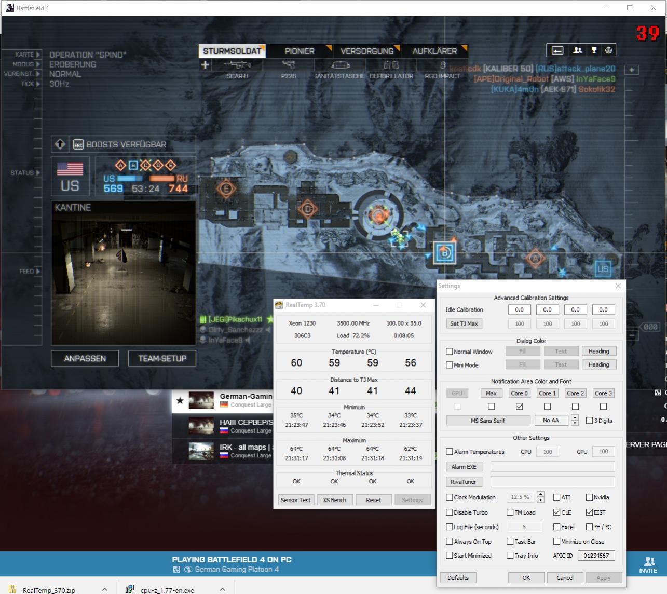
Task: Click Set TJ Max button
Action: click(464, 323)
